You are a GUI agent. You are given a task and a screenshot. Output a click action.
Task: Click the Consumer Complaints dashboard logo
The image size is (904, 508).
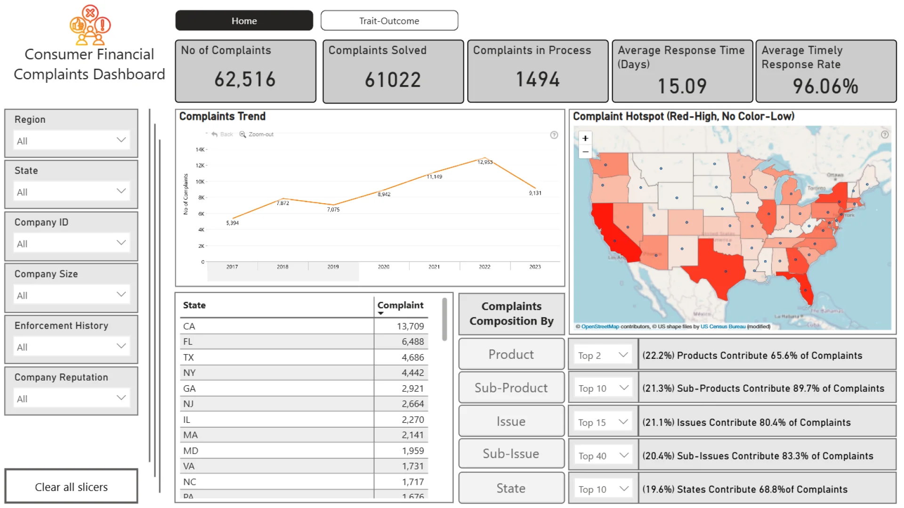[x=90, y=25]
